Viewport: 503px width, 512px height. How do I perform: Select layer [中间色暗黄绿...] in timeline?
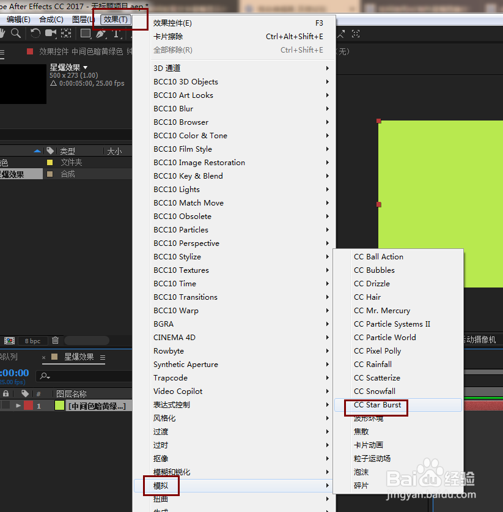tap(97, 406)
